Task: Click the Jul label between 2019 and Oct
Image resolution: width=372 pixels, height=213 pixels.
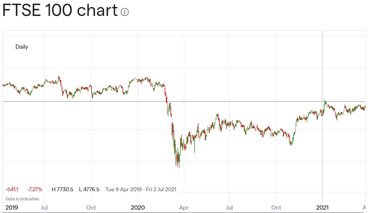Action: coord(44,208)
